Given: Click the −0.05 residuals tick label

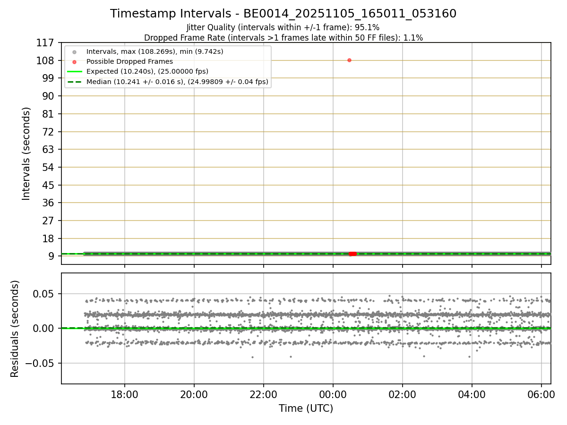Looking at the screenshot, I should point(42,363).
